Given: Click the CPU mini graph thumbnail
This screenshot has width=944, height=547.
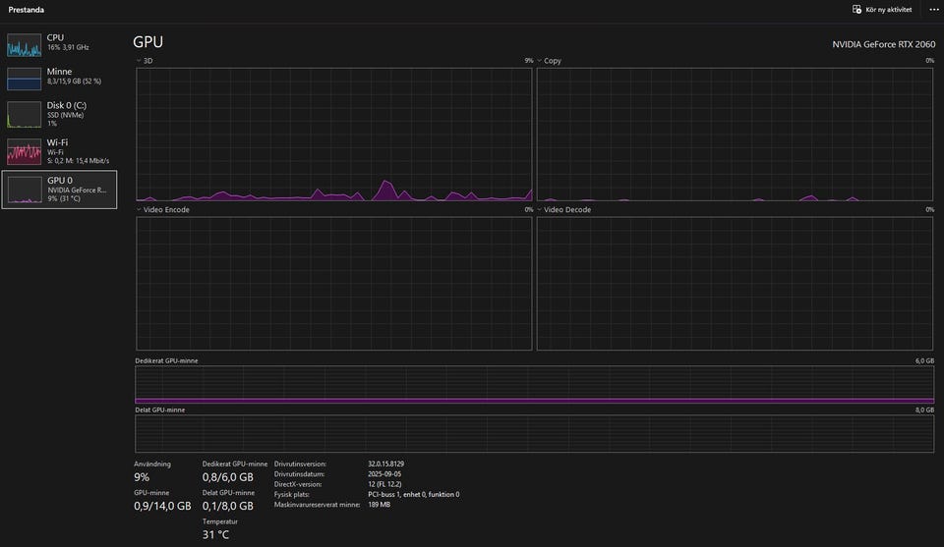Looking at the screenshot, I should coord(25,45).
